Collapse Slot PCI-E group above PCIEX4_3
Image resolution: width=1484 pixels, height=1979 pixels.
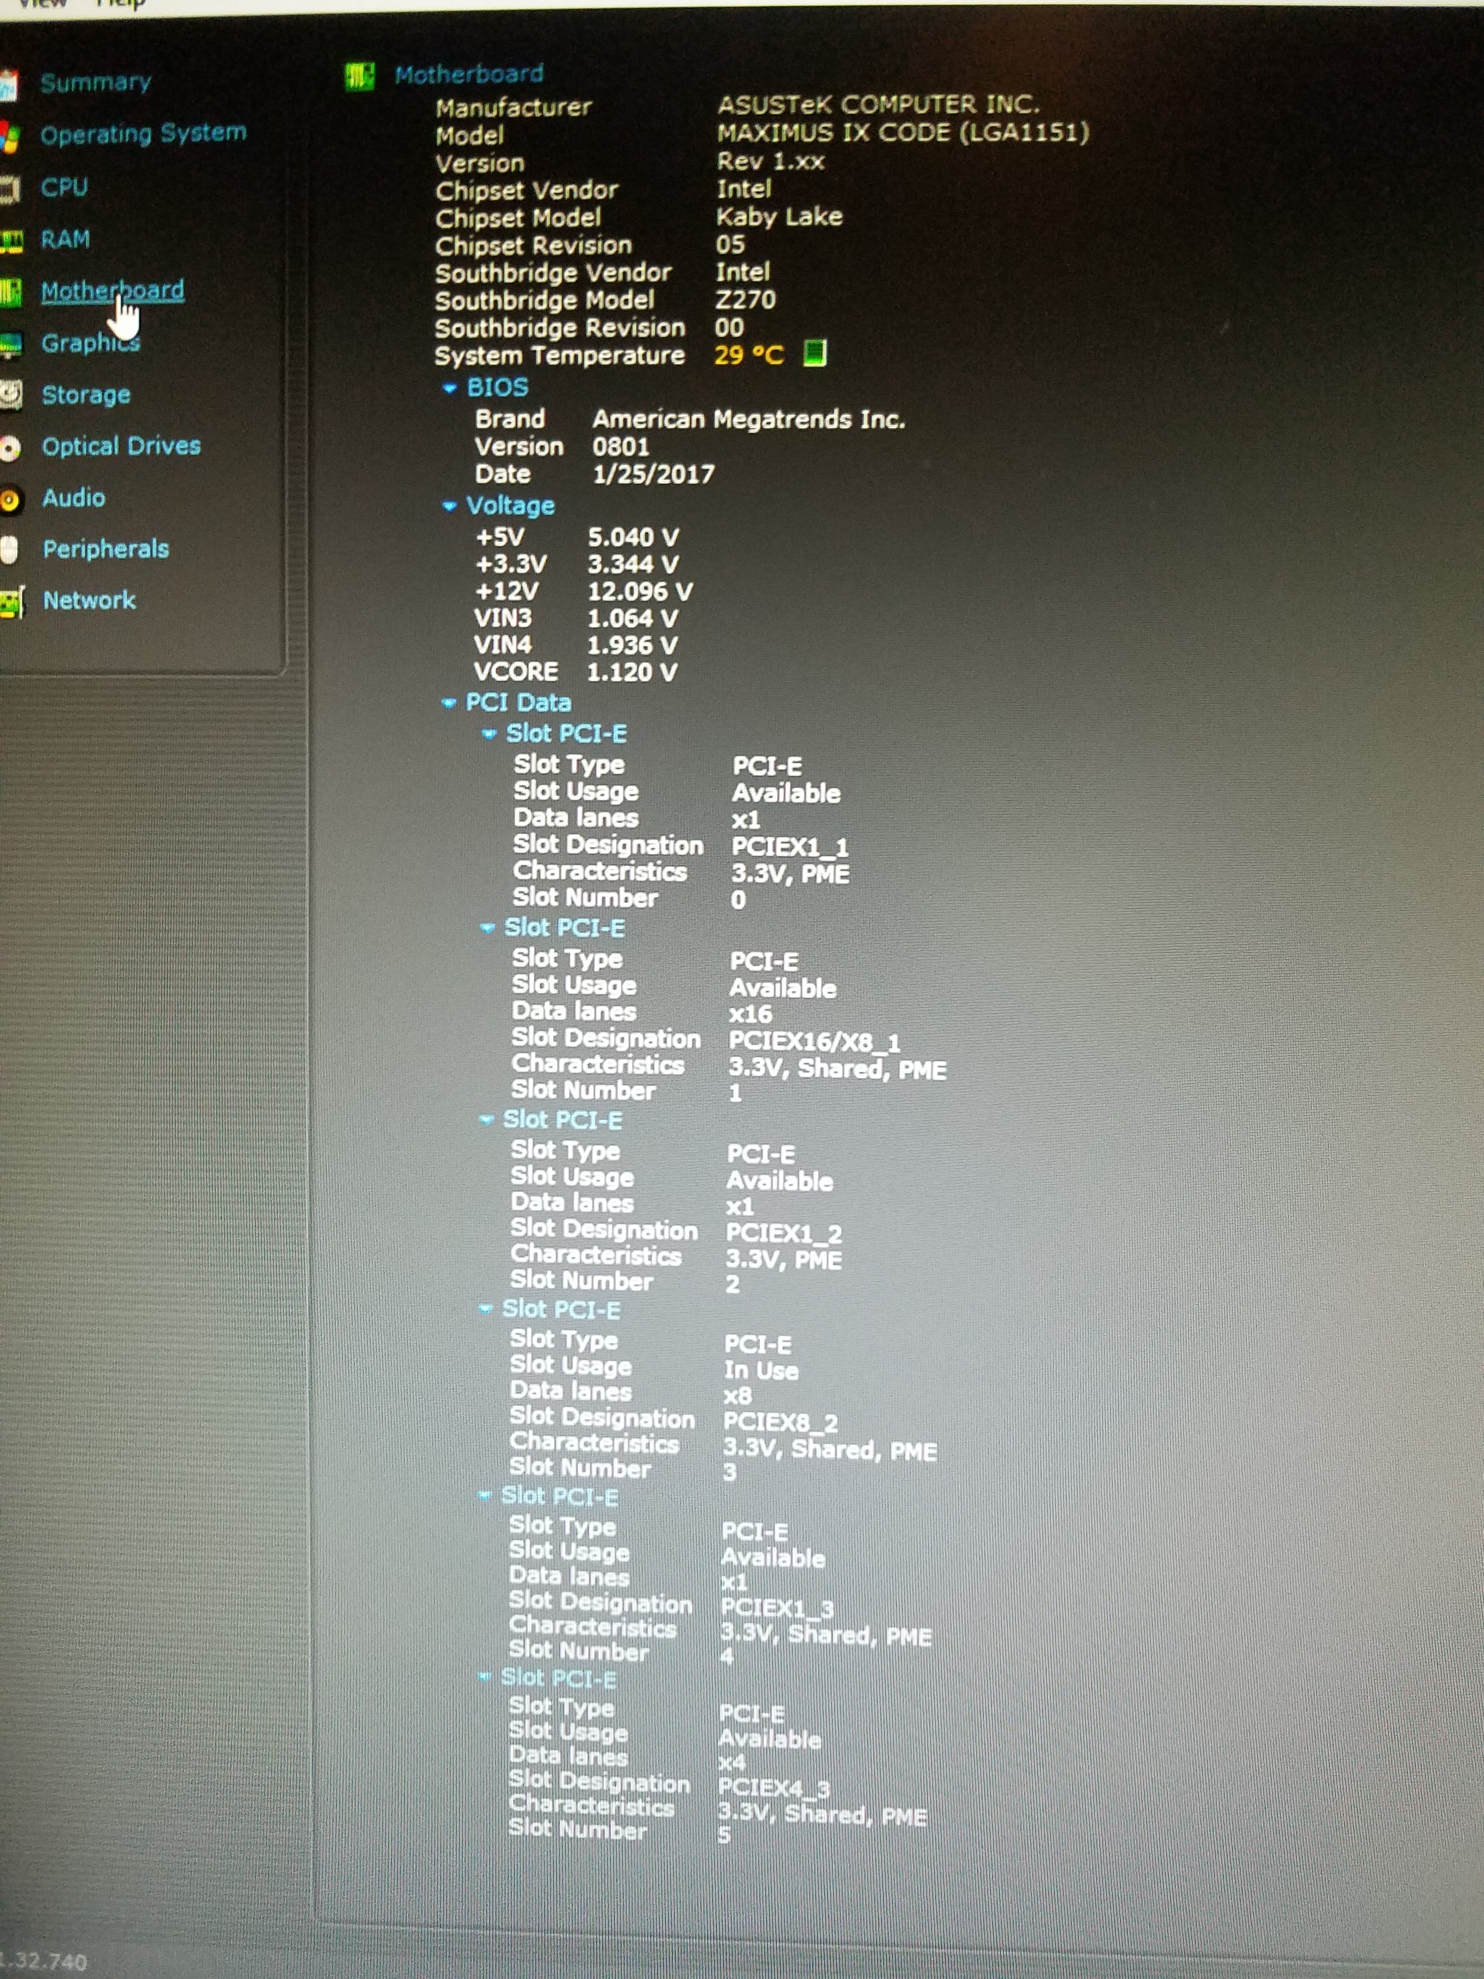[484, 1678]
